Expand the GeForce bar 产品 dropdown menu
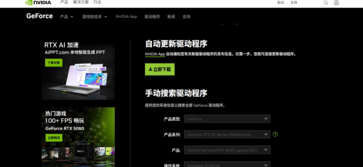363x167 pixels. pyautogui.click(x=67, y=17)
